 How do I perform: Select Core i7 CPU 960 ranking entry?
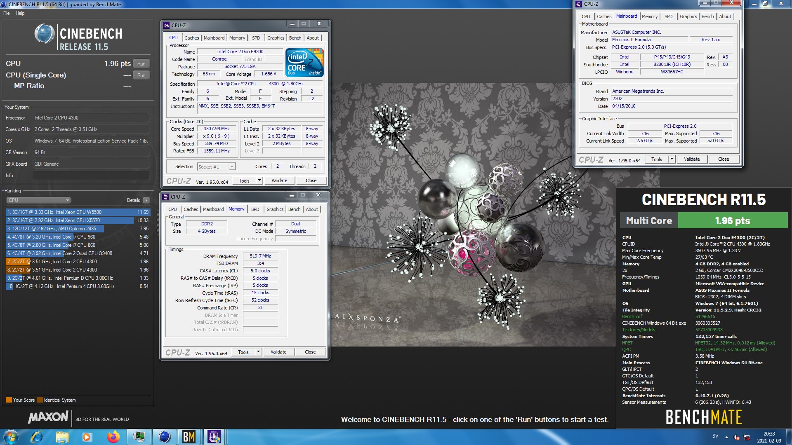[78, 237]
